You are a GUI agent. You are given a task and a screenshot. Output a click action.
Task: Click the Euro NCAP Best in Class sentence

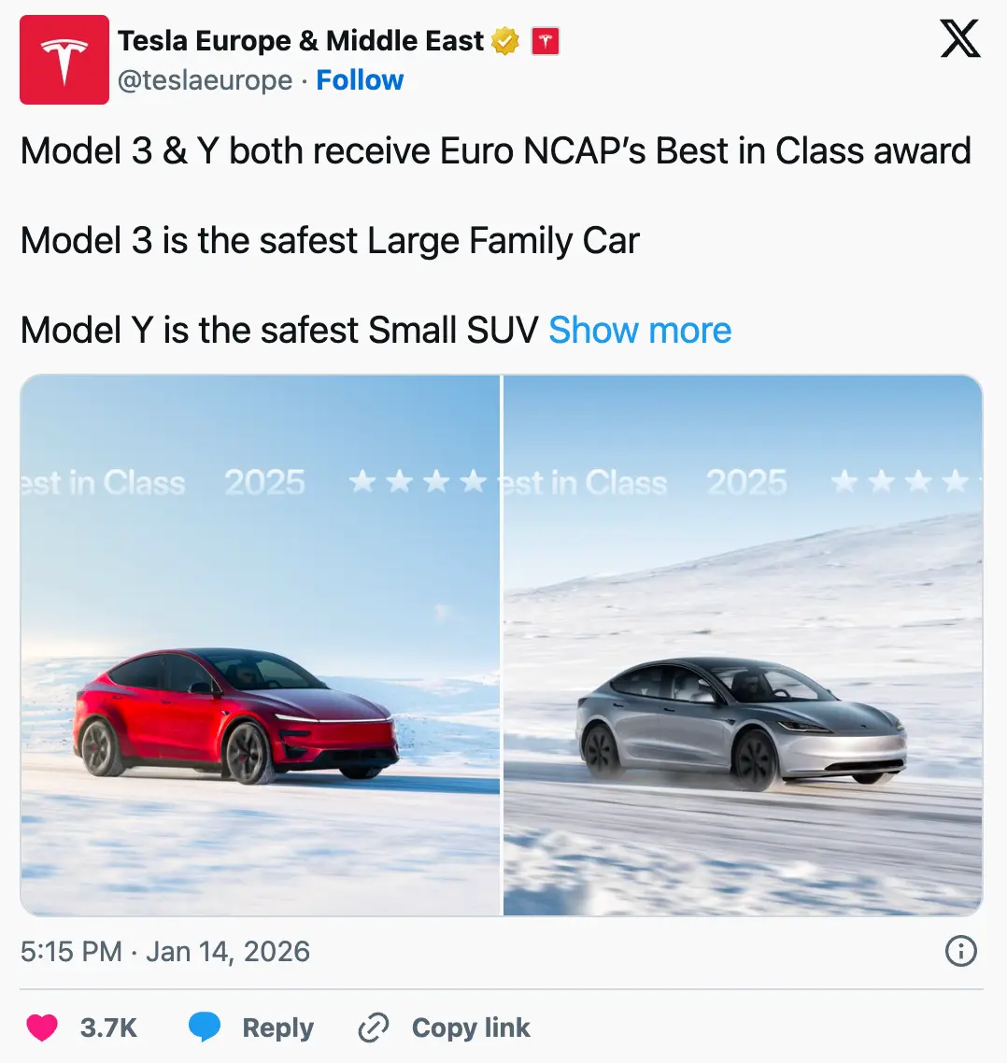[x=495, y=150]
